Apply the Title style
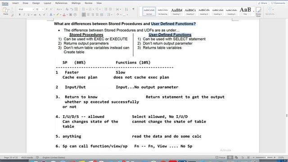The height and width of the screenshot is (162, 288). point(245,11)
